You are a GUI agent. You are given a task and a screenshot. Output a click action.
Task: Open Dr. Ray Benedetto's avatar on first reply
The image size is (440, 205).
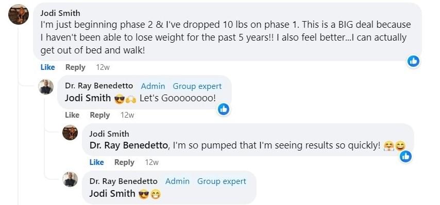pyautogui.click(x=46, y=87)
